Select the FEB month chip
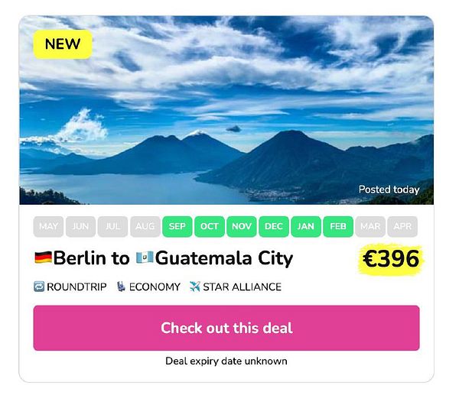The width and height of the screenshot is (459, 395). (338, 227)
